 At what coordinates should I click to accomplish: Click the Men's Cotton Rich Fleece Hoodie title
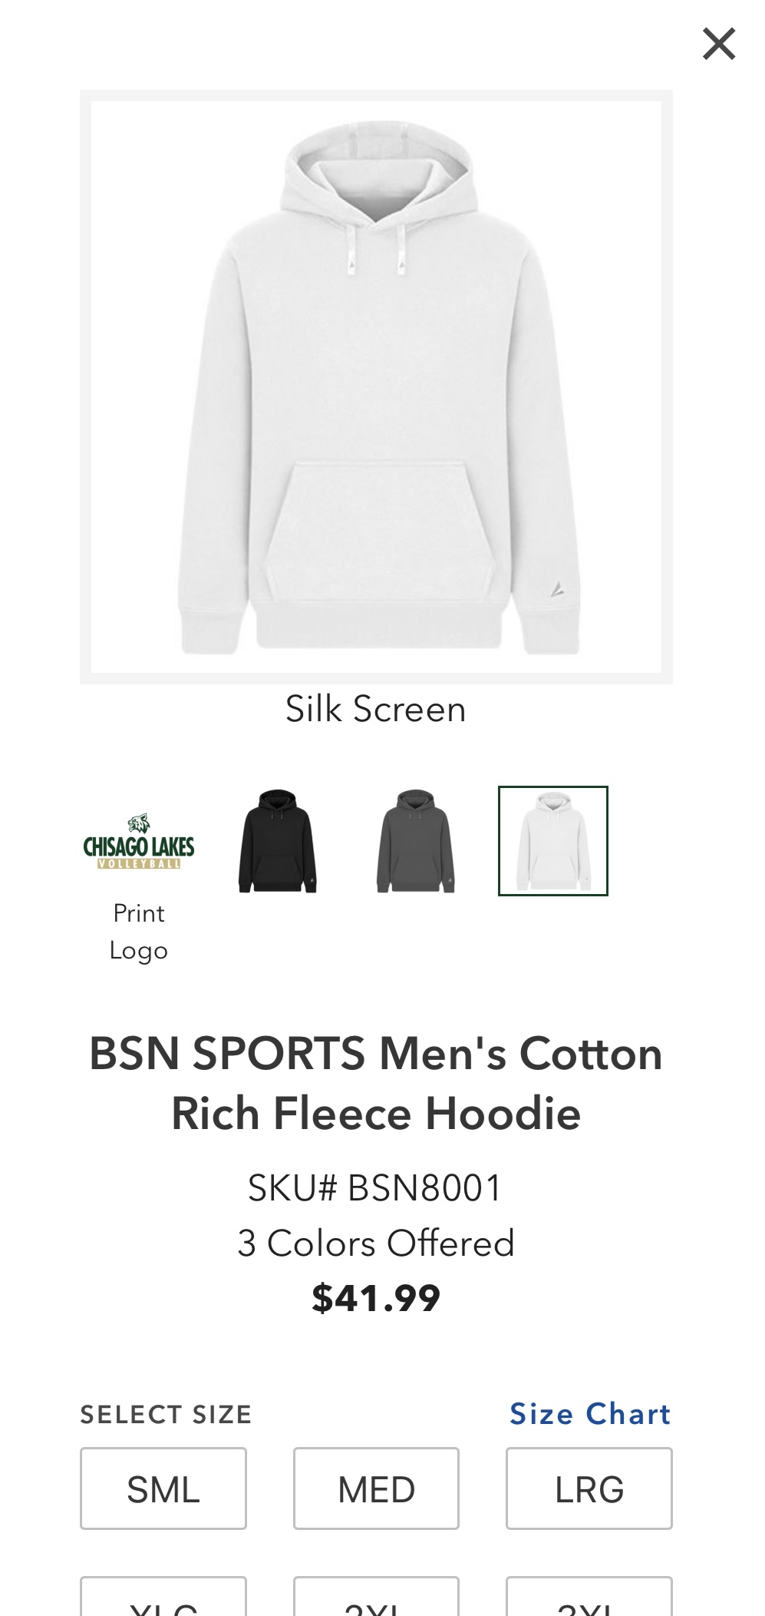click(x=376, y=1084)
